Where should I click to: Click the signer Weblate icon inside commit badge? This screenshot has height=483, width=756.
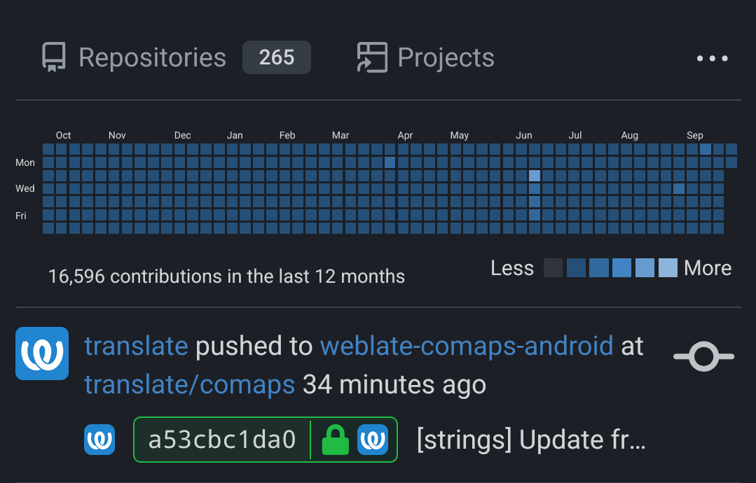[x=373, y=440]
